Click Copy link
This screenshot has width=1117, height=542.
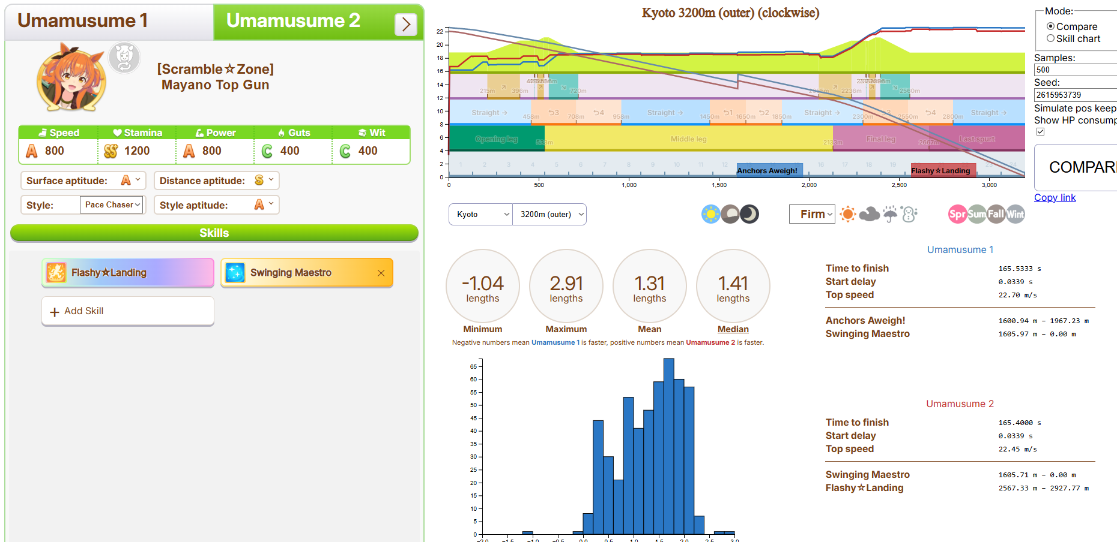tap(1055, 197)
